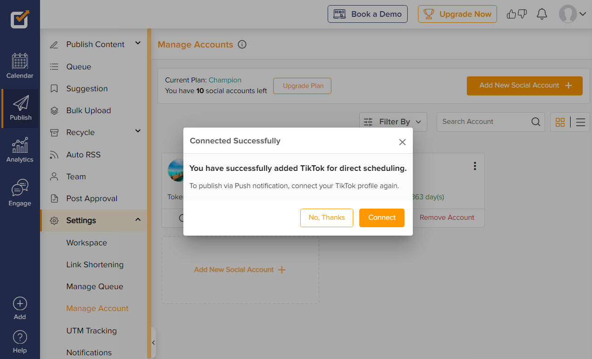Screen dimensions: 592x359
Task: Click the search magnifier icon
Action: click(536, 122)
